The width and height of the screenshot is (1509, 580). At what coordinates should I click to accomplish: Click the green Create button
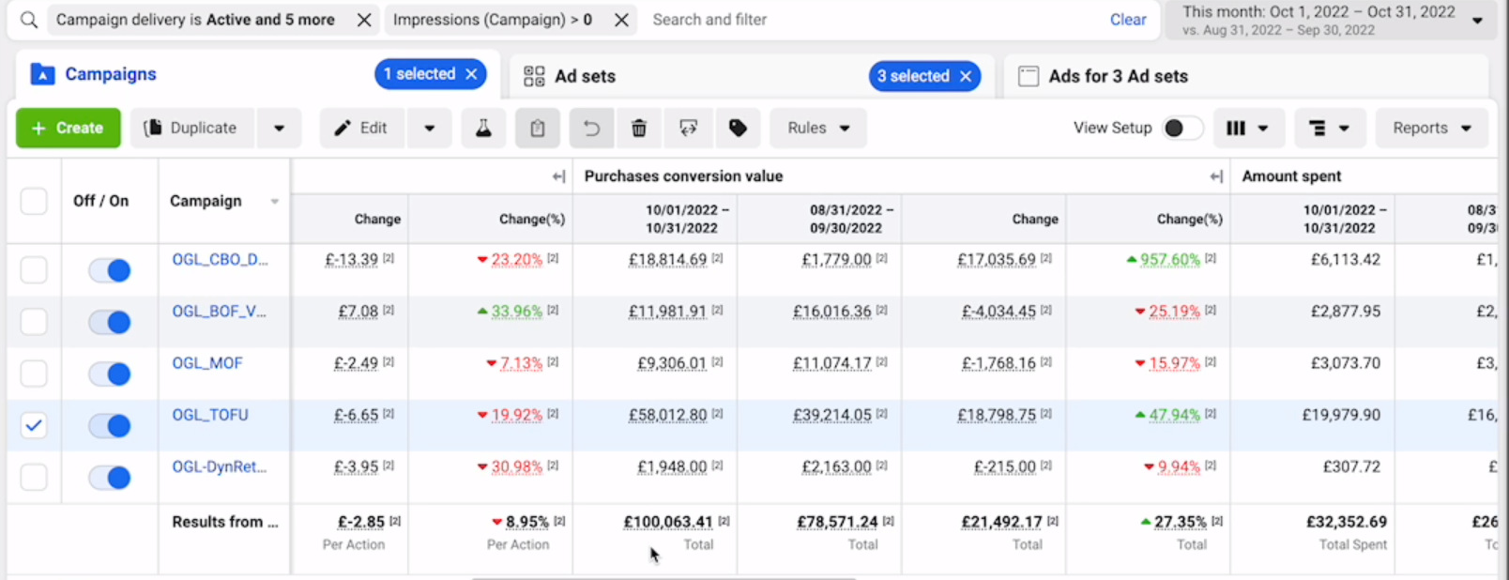coord(69,128)
